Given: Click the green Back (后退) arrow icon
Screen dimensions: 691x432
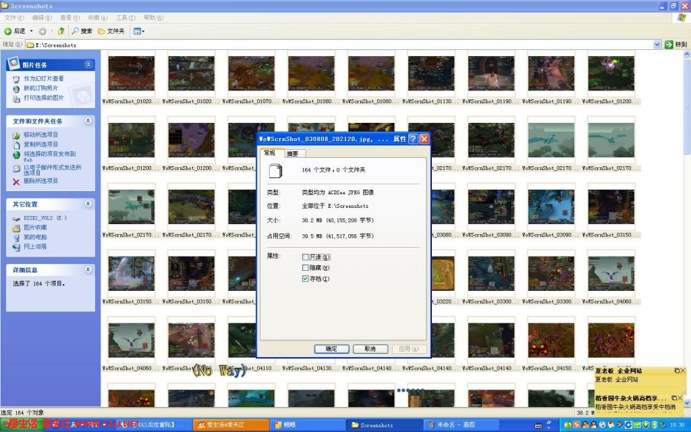Looking at the screenshot, I should [x=8, y=31].
